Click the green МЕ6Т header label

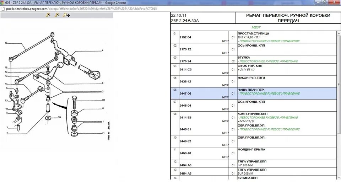click(x=256, y=27)
